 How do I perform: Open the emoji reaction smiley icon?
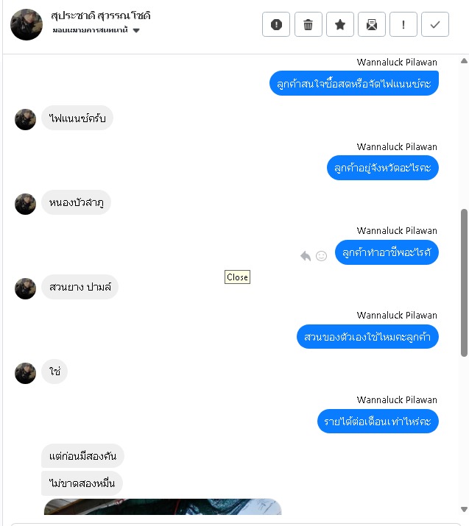pos(321,256)
